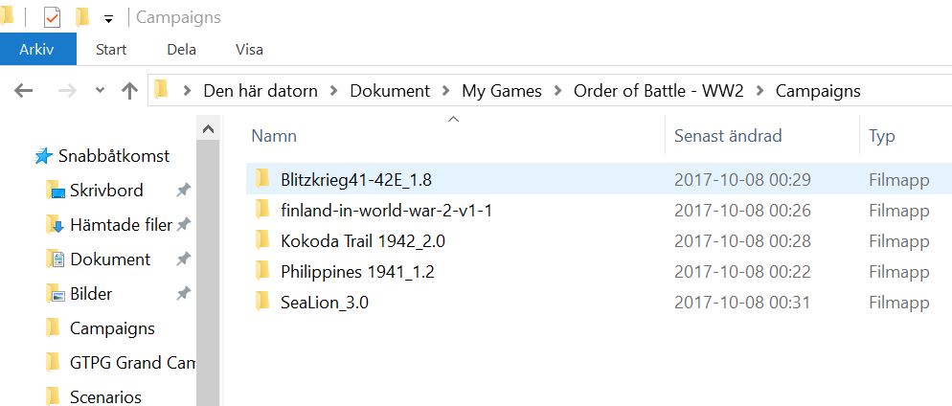Click the pin icon next to Hämtade filer
Viewport: 952px width, 406px height.
(183, 225)
